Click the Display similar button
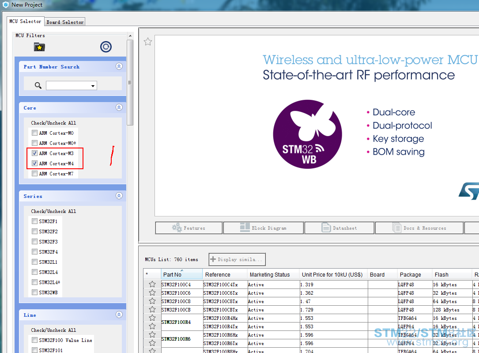 237,259
